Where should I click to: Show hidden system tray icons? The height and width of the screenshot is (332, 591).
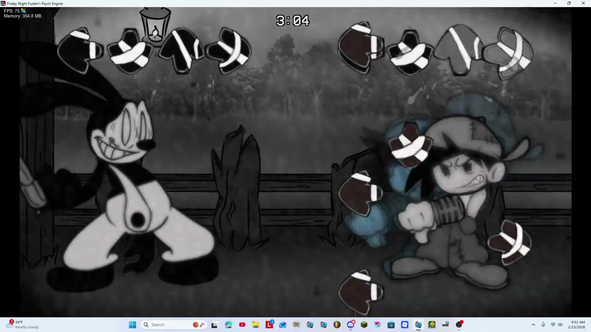533,325
